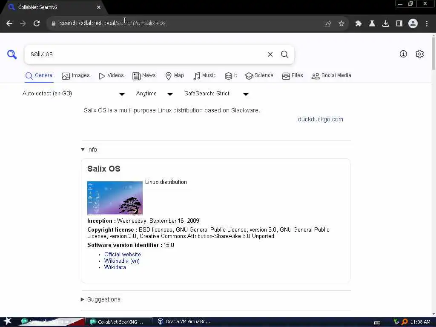
Task: Bookmark this page with the star
Action: point(341,24)
